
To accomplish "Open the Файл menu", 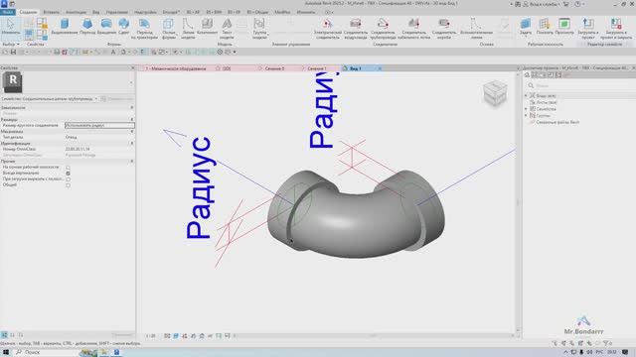I will 8,12.
